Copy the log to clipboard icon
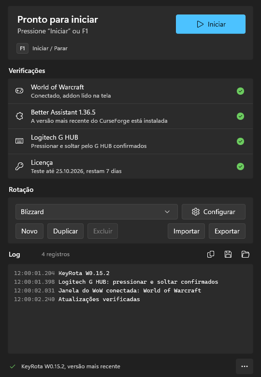The image size is (261, 377). point(211,254)
